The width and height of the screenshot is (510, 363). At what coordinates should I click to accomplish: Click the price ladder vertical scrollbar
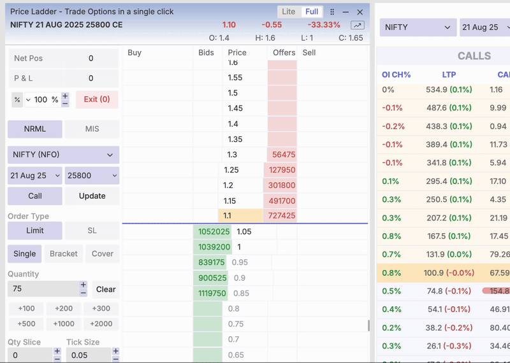(368, 325)
